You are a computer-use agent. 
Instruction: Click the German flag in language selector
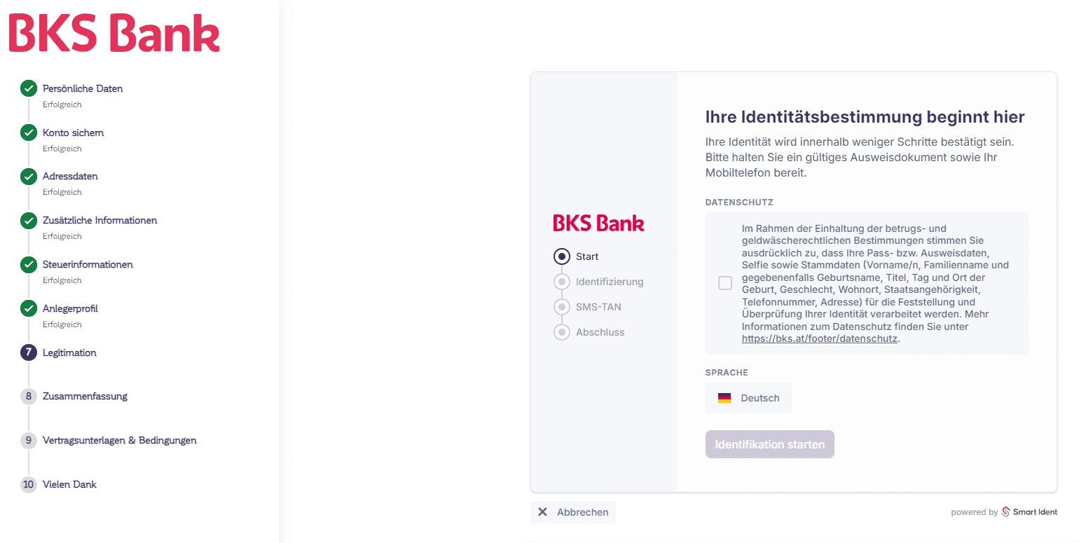pyautogui.click(x=724, y=398)
